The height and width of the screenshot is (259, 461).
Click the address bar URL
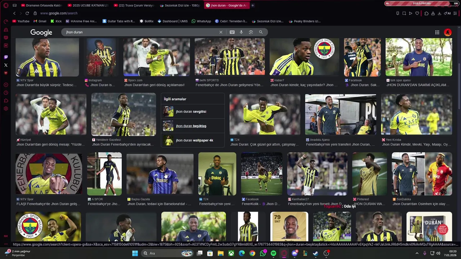pyautogui.click(x=59, y=13)
